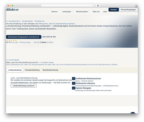144x122 pixels.
Task: Select the Lohnbuchhaltung tab
Action: (x=15, y=70)
